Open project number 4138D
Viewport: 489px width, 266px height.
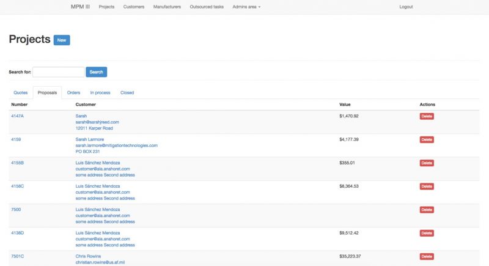click(x=18, y=233)
